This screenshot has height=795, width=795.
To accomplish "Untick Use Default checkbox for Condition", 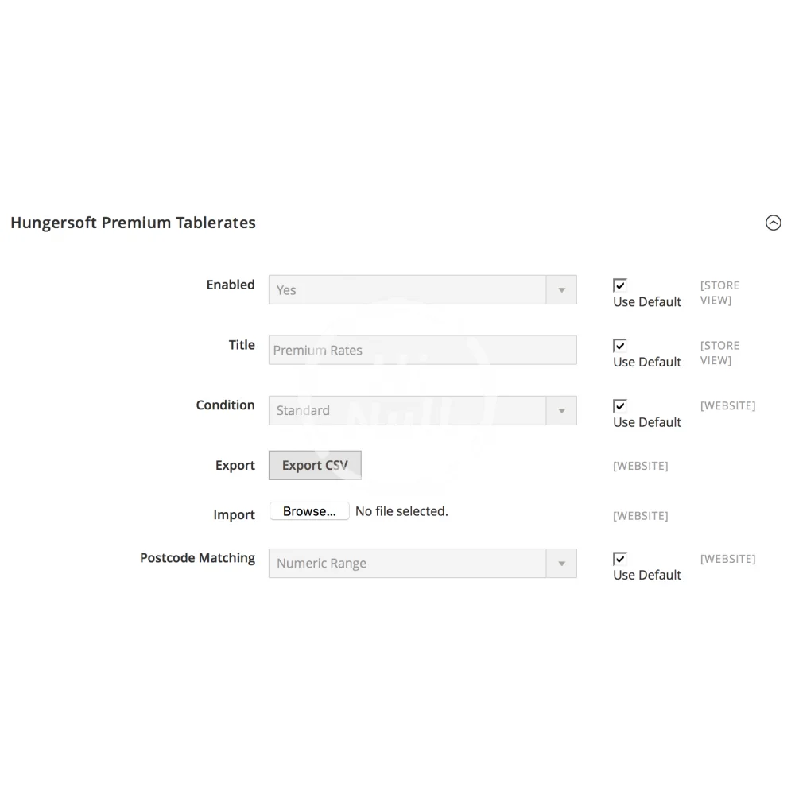I will pos(620,406).
